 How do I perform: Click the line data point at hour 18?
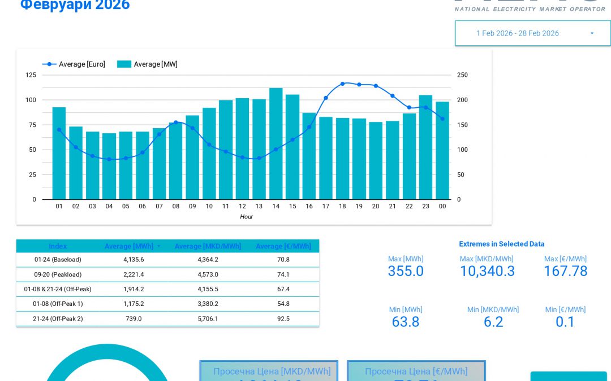click(x=342, y=83)
